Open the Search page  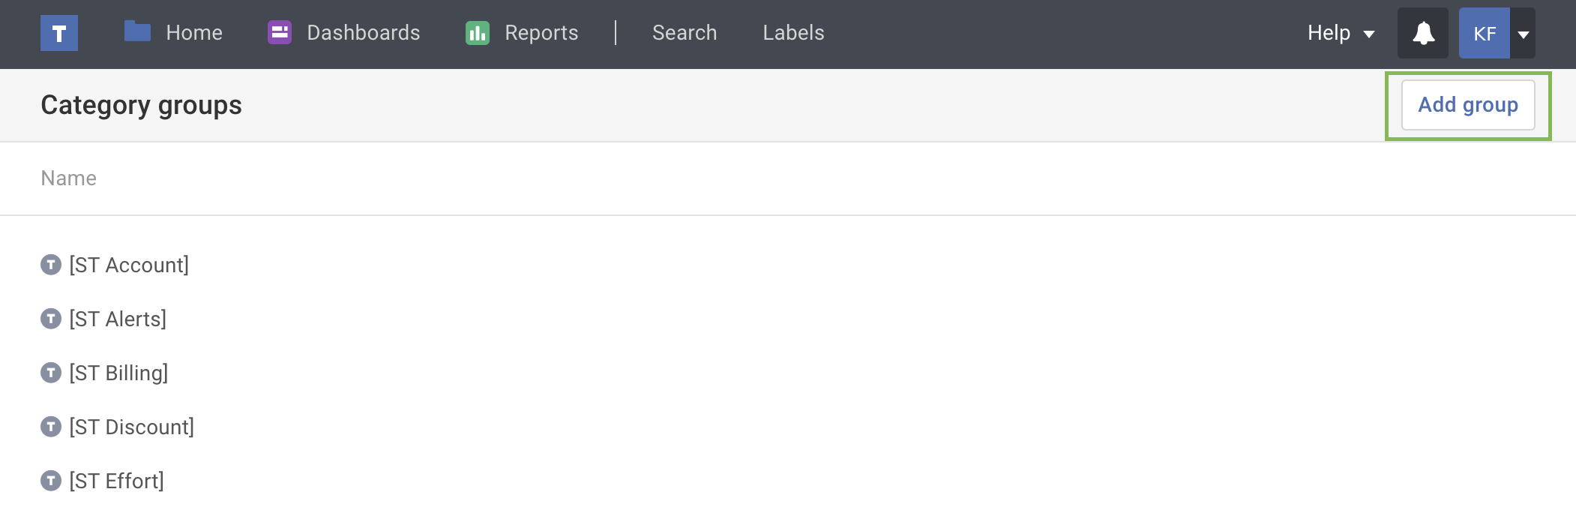click(x=685, y=33)
